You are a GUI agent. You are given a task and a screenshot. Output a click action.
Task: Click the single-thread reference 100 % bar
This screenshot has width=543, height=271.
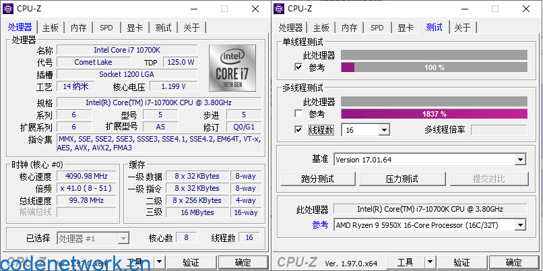click(x=435, y=67)
